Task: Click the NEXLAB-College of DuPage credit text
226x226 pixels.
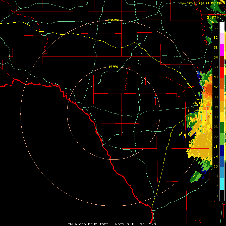Action: coord(202,3)
